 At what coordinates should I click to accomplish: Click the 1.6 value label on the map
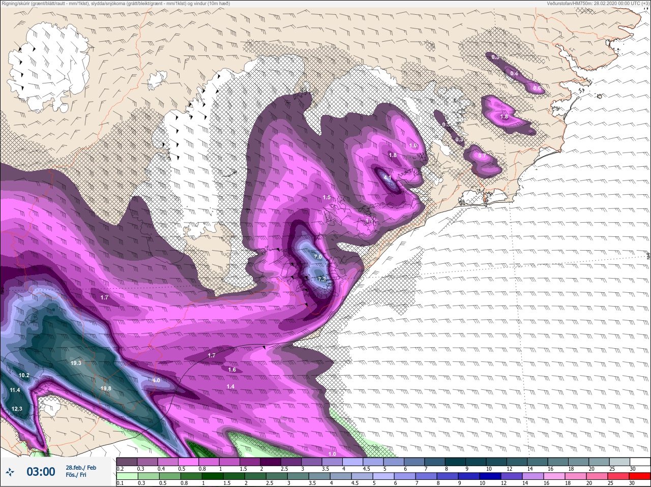tap(232, 370)
